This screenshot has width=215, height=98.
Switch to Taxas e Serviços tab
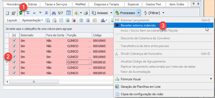[x=56, y=4]
